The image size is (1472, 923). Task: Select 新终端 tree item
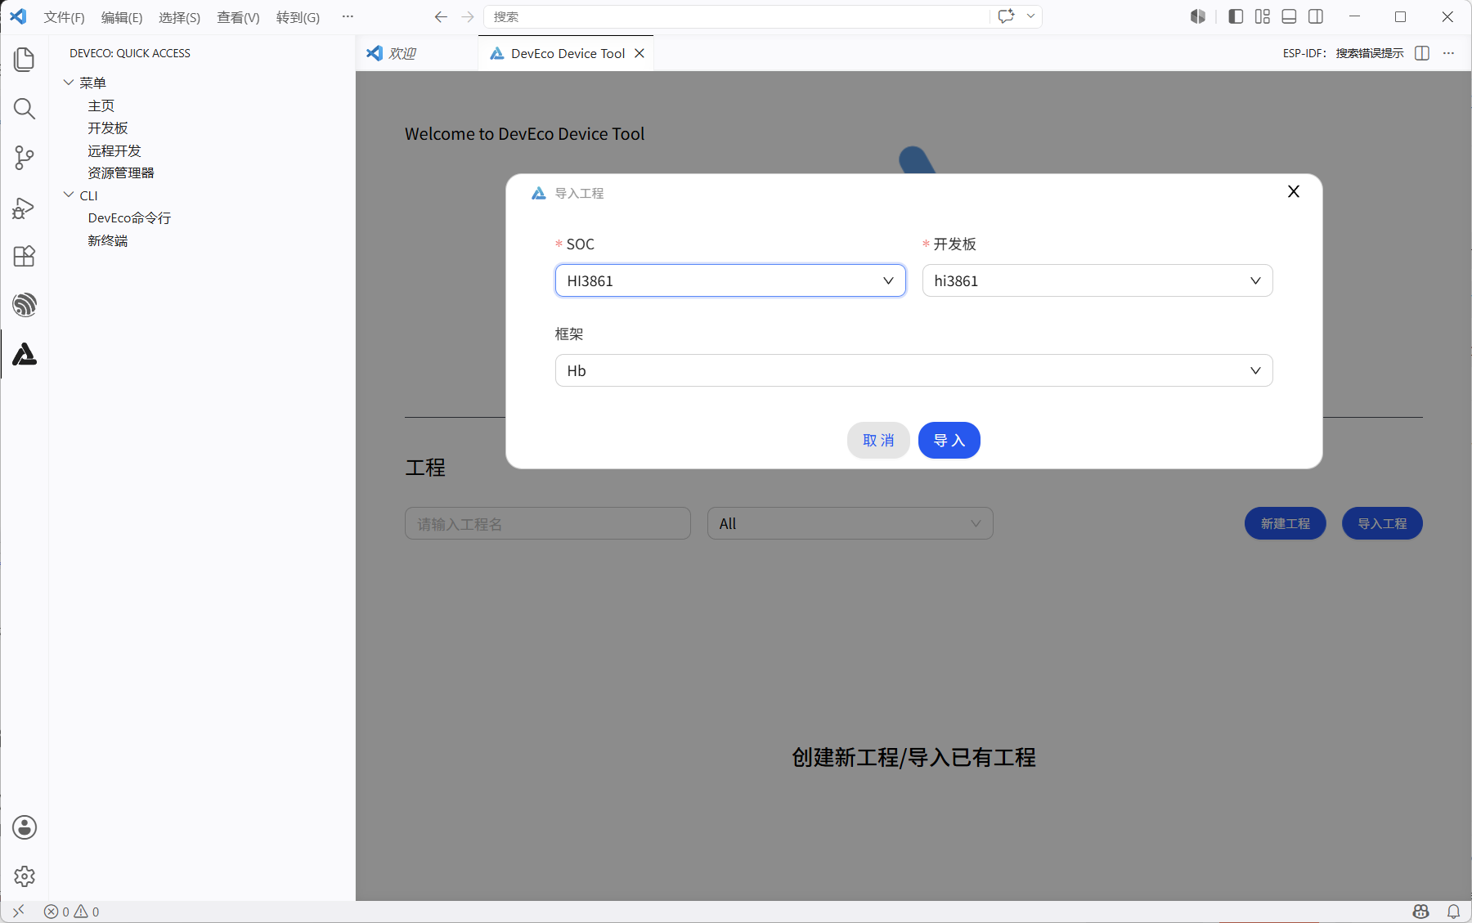tap(108, 240)
